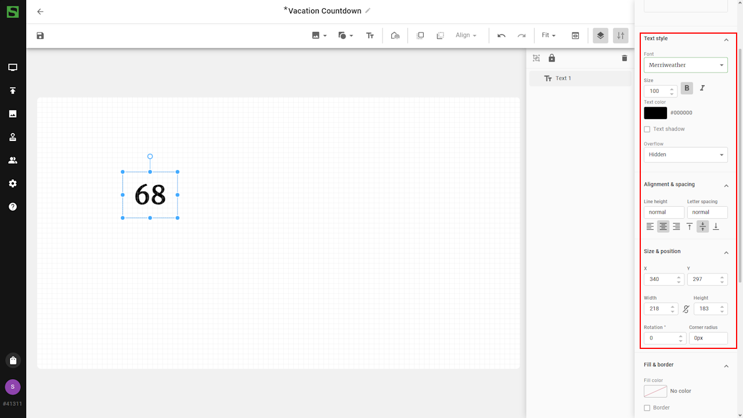Open the Overflow Hidden dropdown

tap(686, 154)
